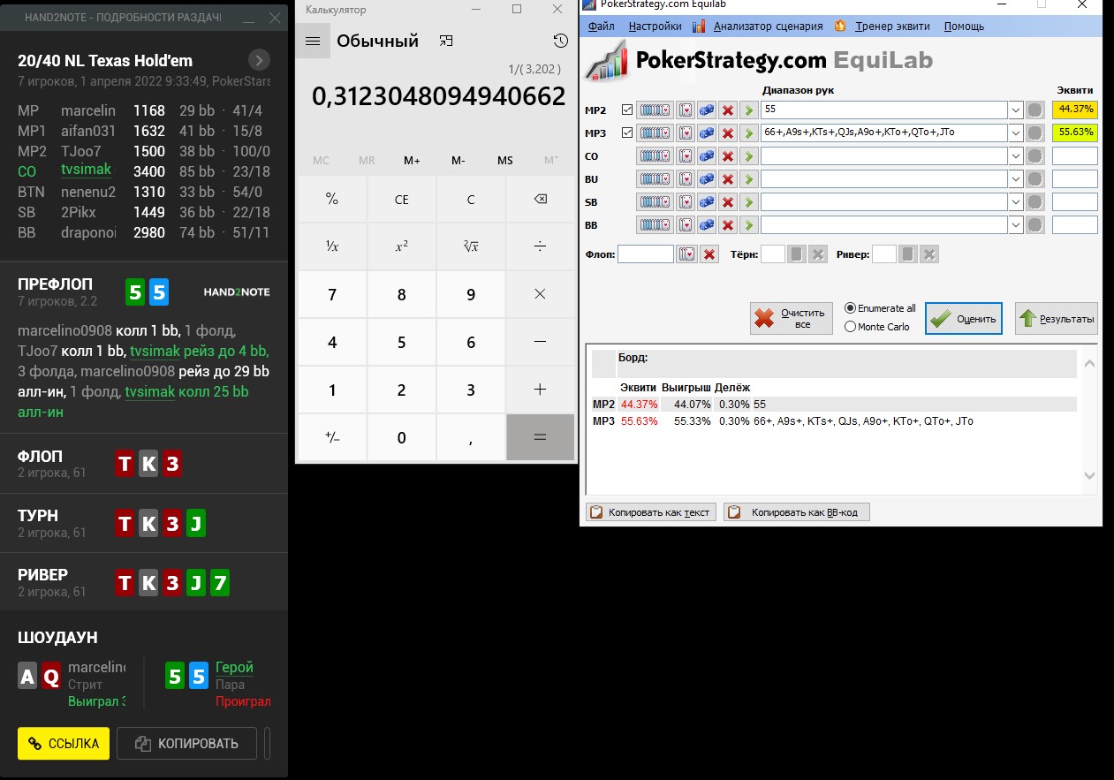Click the yellow ССЫЛКА button in Hand2Note
The width and height of the screenshot is (1114, 780).
64,743
